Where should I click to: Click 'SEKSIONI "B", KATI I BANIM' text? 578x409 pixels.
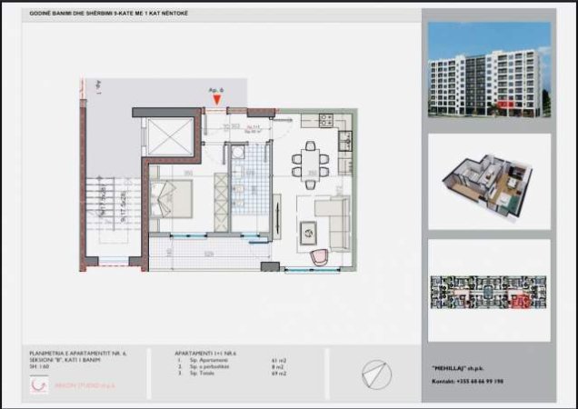65,360
